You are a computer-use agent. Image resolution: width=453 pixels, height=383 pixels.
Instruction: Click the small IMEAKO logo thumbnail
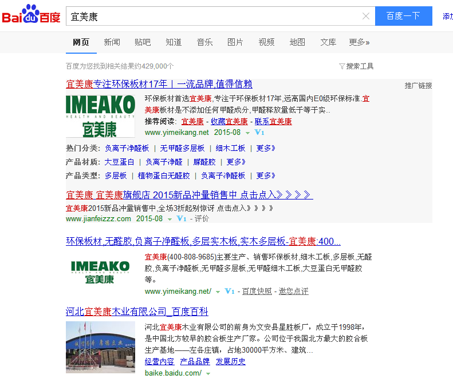click(x=100, y=272)
